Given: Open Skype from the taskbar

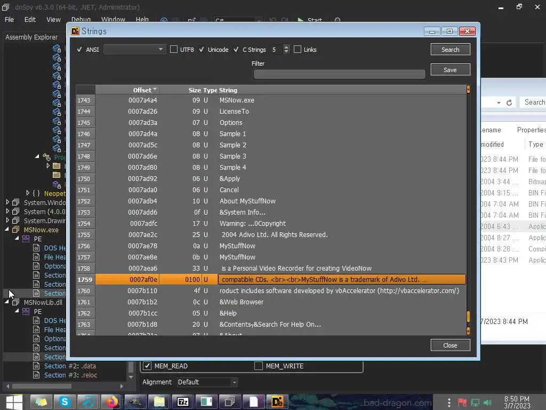Looking at the screenshot, I should 65,402.
